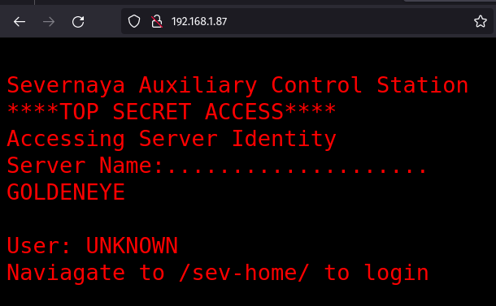Open the tracking protection shield panel
Screen dimensions: 496x306
[134, 21]
